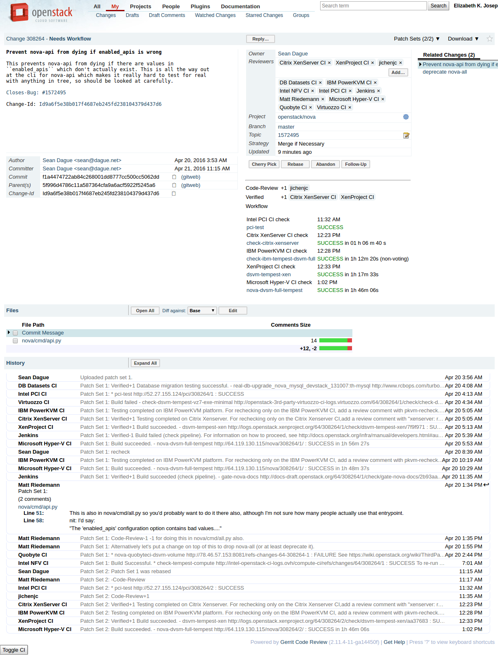Viewport: 498px width, 660px height.
Task: Click the Toggle CI button
Action: pyautogui.click(x=14, y=650)
